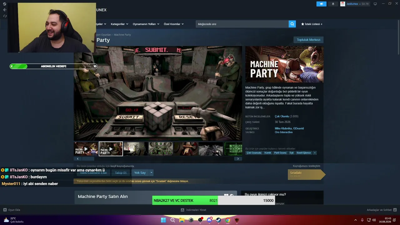Image resolution: width=400 pixels, height=225 pixels.
Task: Click the Kuyruğunuzu özelleştirin link
Action: click(306, 166)
